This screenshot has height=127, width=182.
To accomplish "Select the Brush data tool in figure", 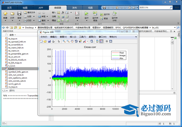I will [x=85, y=41].
